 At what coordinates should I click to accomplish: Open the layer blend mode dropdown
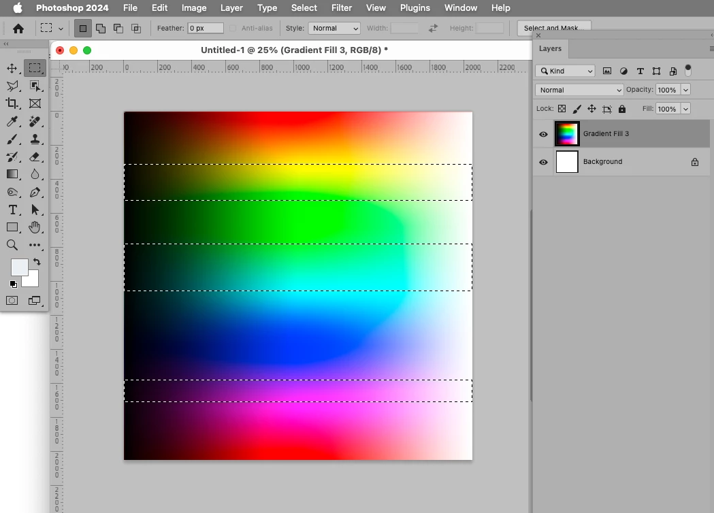(579, 90)
